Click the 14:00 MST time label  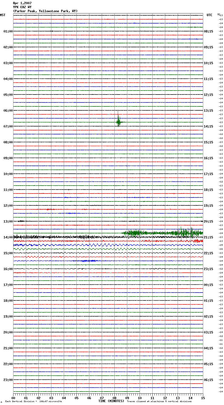click(8, 237)
